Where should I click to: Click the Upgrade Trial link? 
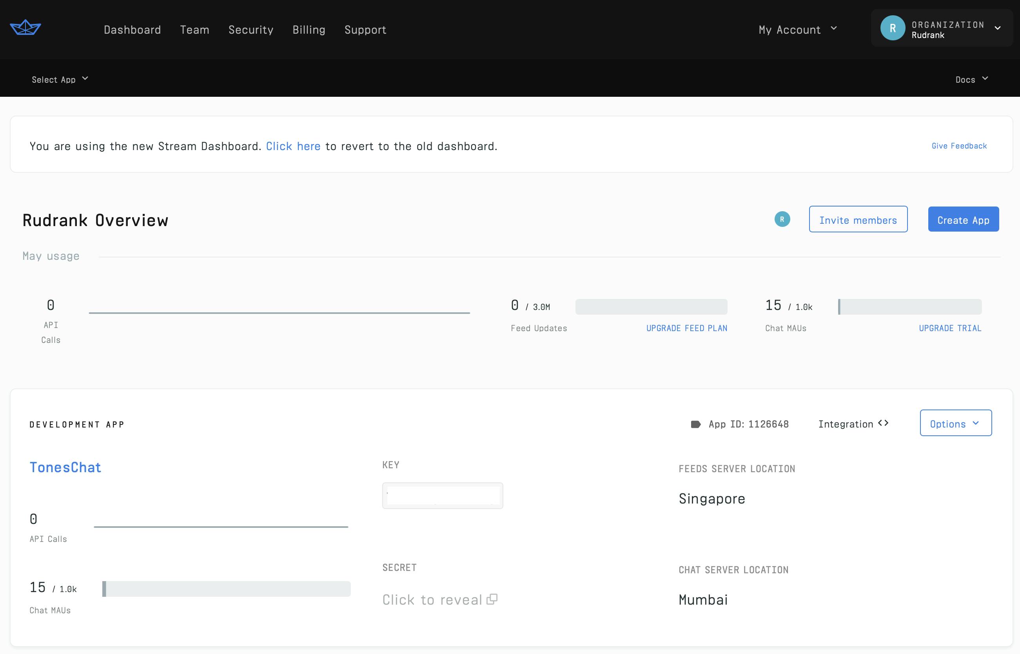950,328
